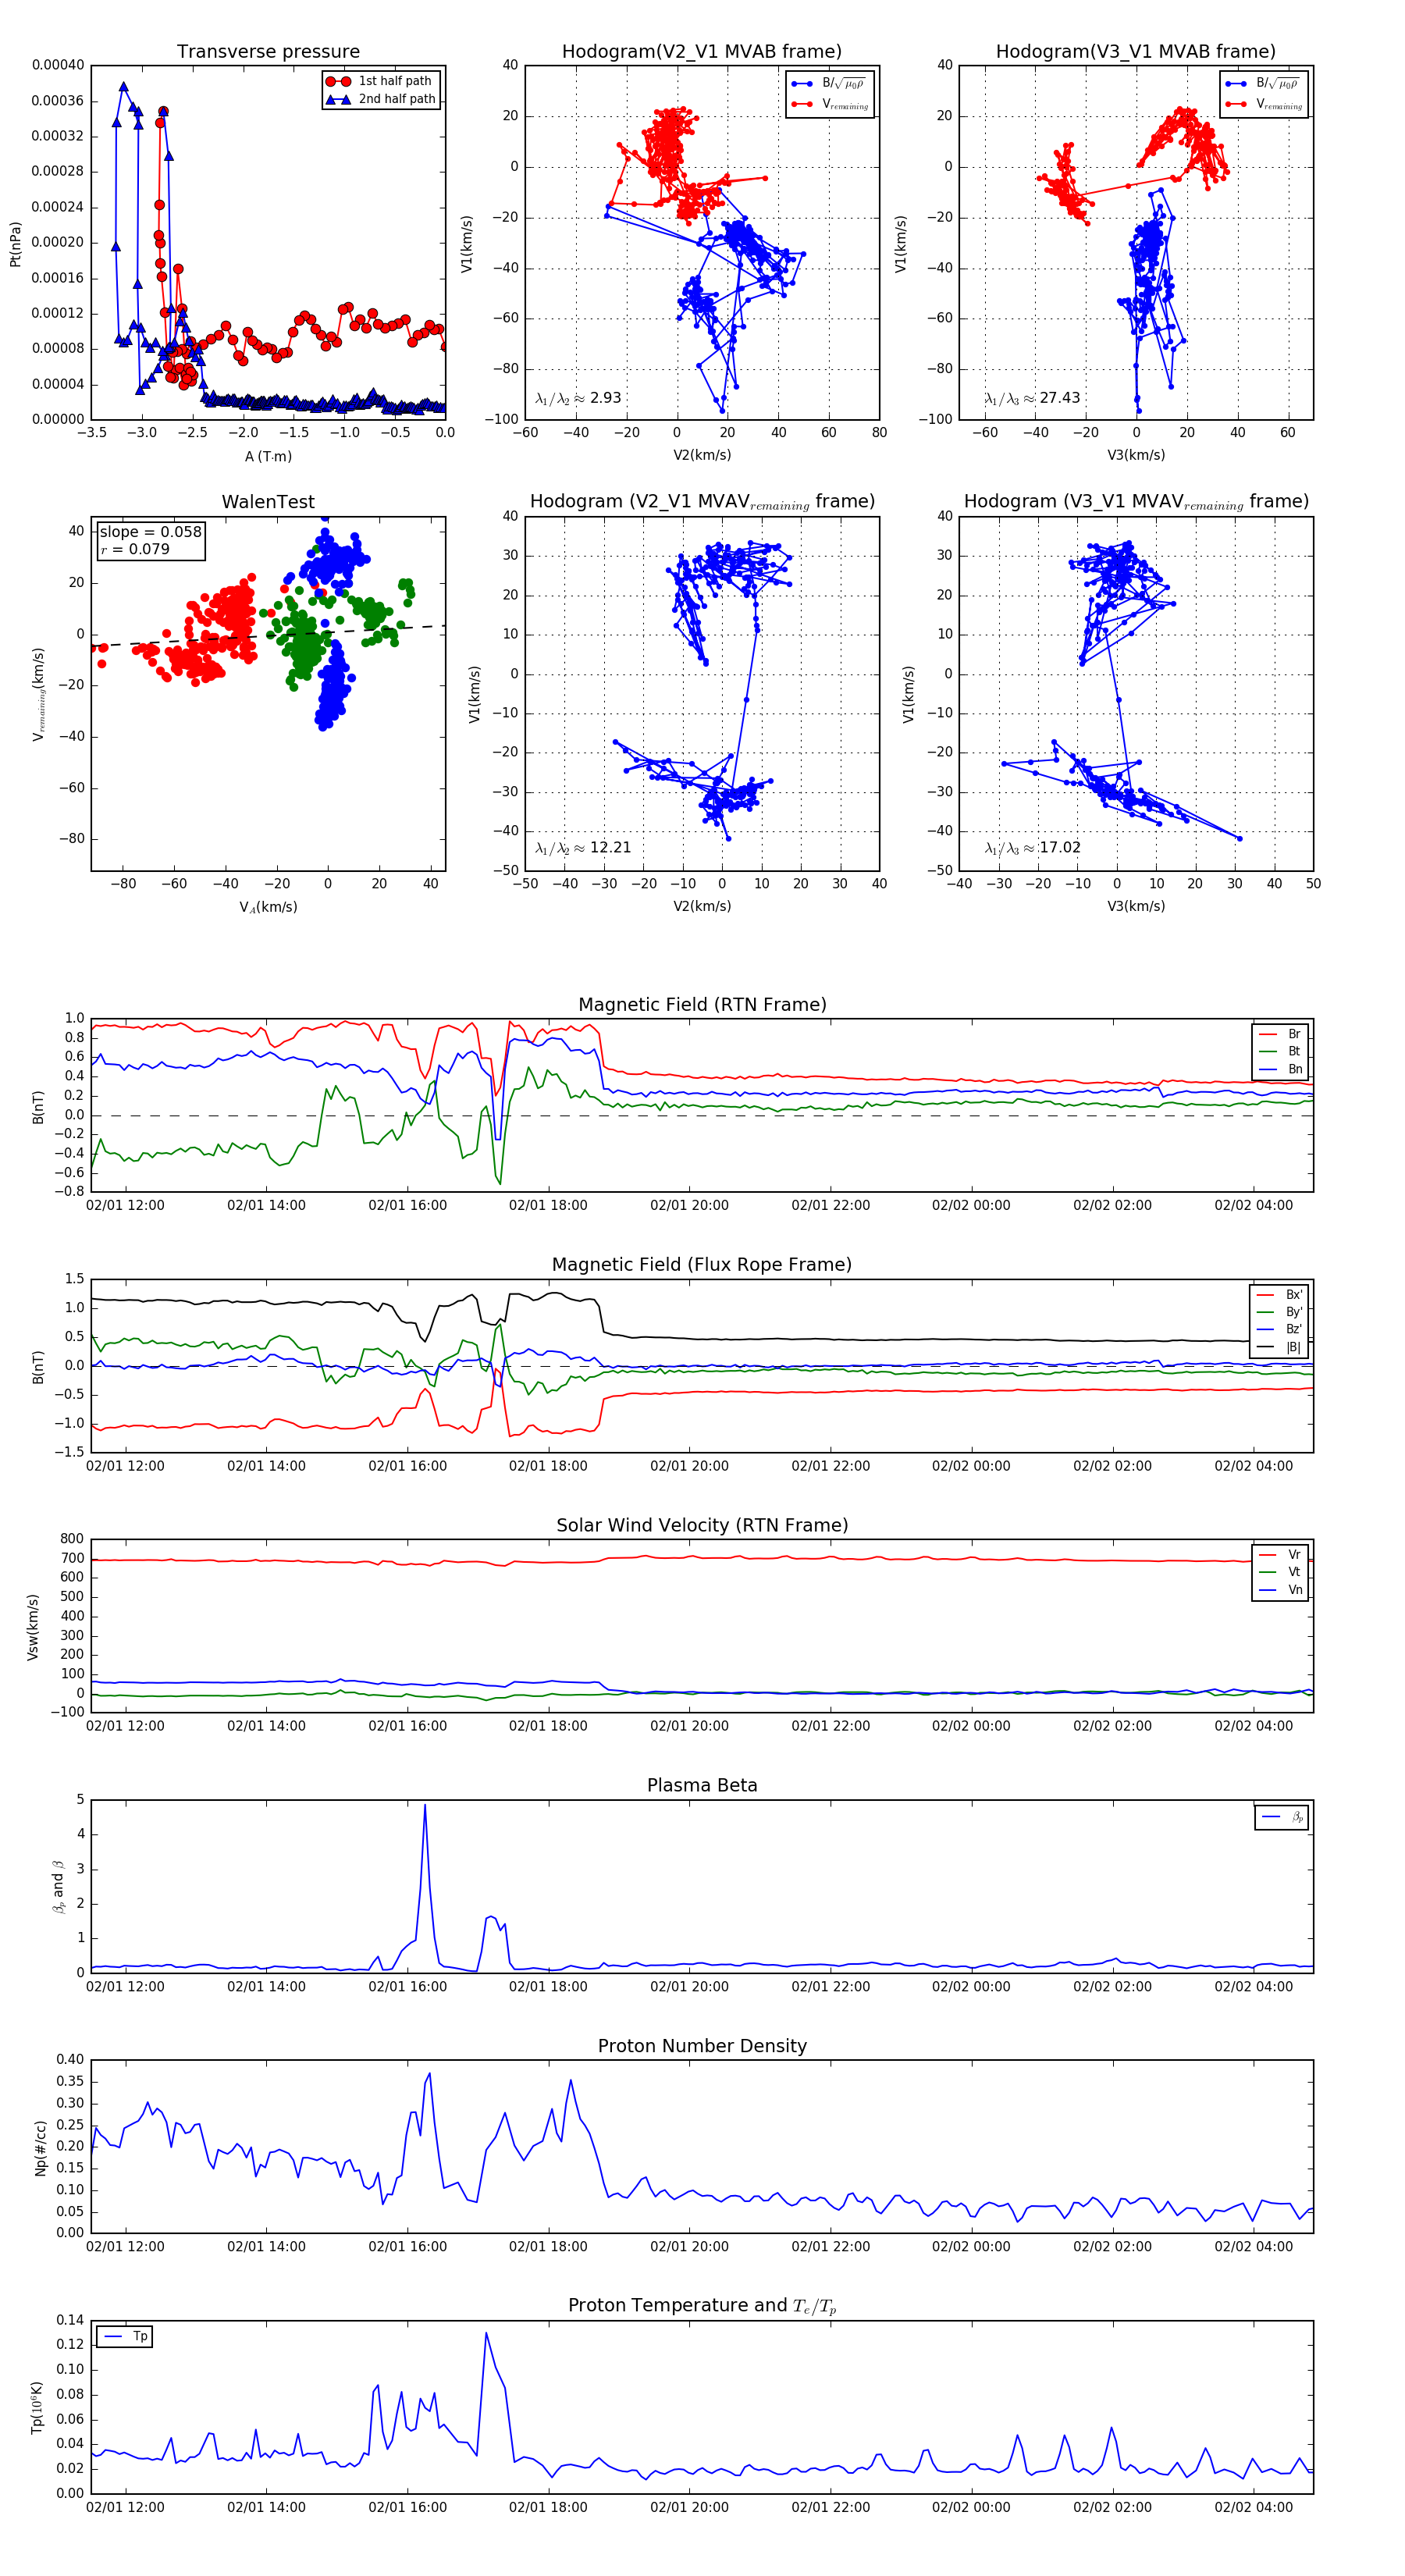The image size is (1405, 2576).
Task: Click B/√μ0ρ legend entry in V2_V1 MVAB hodogram
Action: coord(830,84)
